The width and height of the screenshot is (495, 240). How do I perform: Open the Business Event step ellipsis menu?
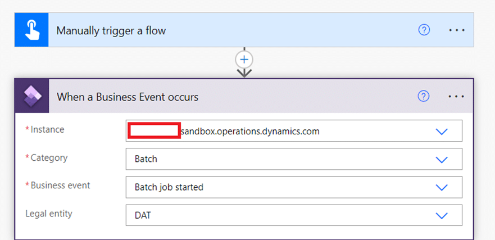[x=456, y=96]
